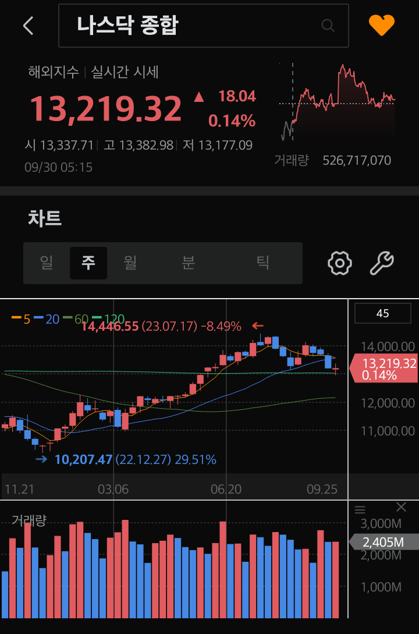This screenshot has height=634, width=419.
Task: Tap the 20 moving average legend
Action: coord(47,319)
